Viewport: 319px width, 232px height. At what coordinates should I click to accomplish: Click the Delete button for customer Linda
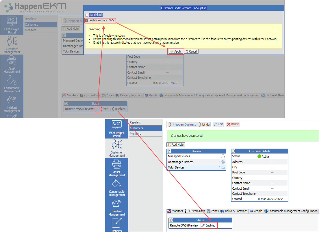pos(233,124)
